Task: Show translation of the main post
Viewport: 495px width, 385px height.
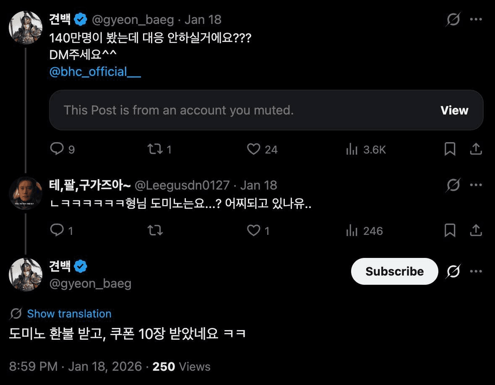Action: pyautogui.click(x=69, y=314)
